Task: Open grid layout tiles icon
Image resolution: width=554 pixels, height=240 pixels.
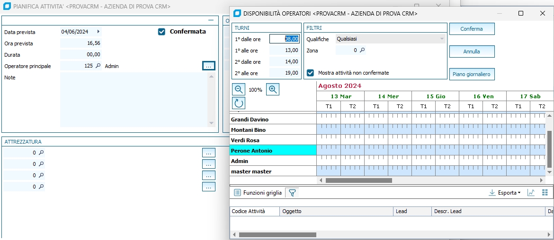Action: [x=545, y=192]
